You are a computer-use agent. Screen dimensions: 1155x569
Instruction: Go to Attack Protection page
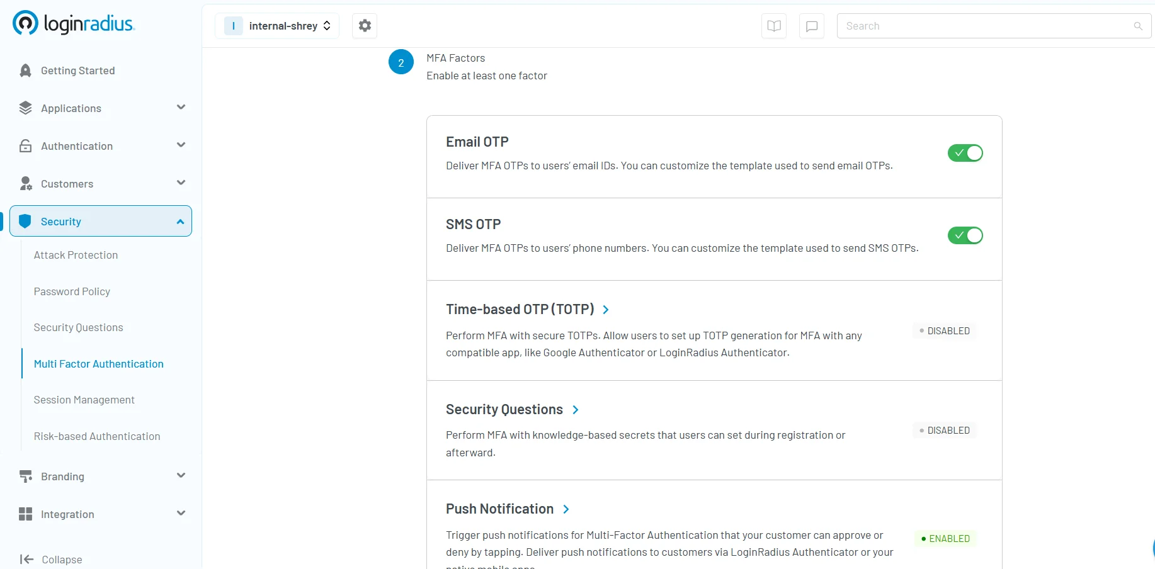pos(76,255)
